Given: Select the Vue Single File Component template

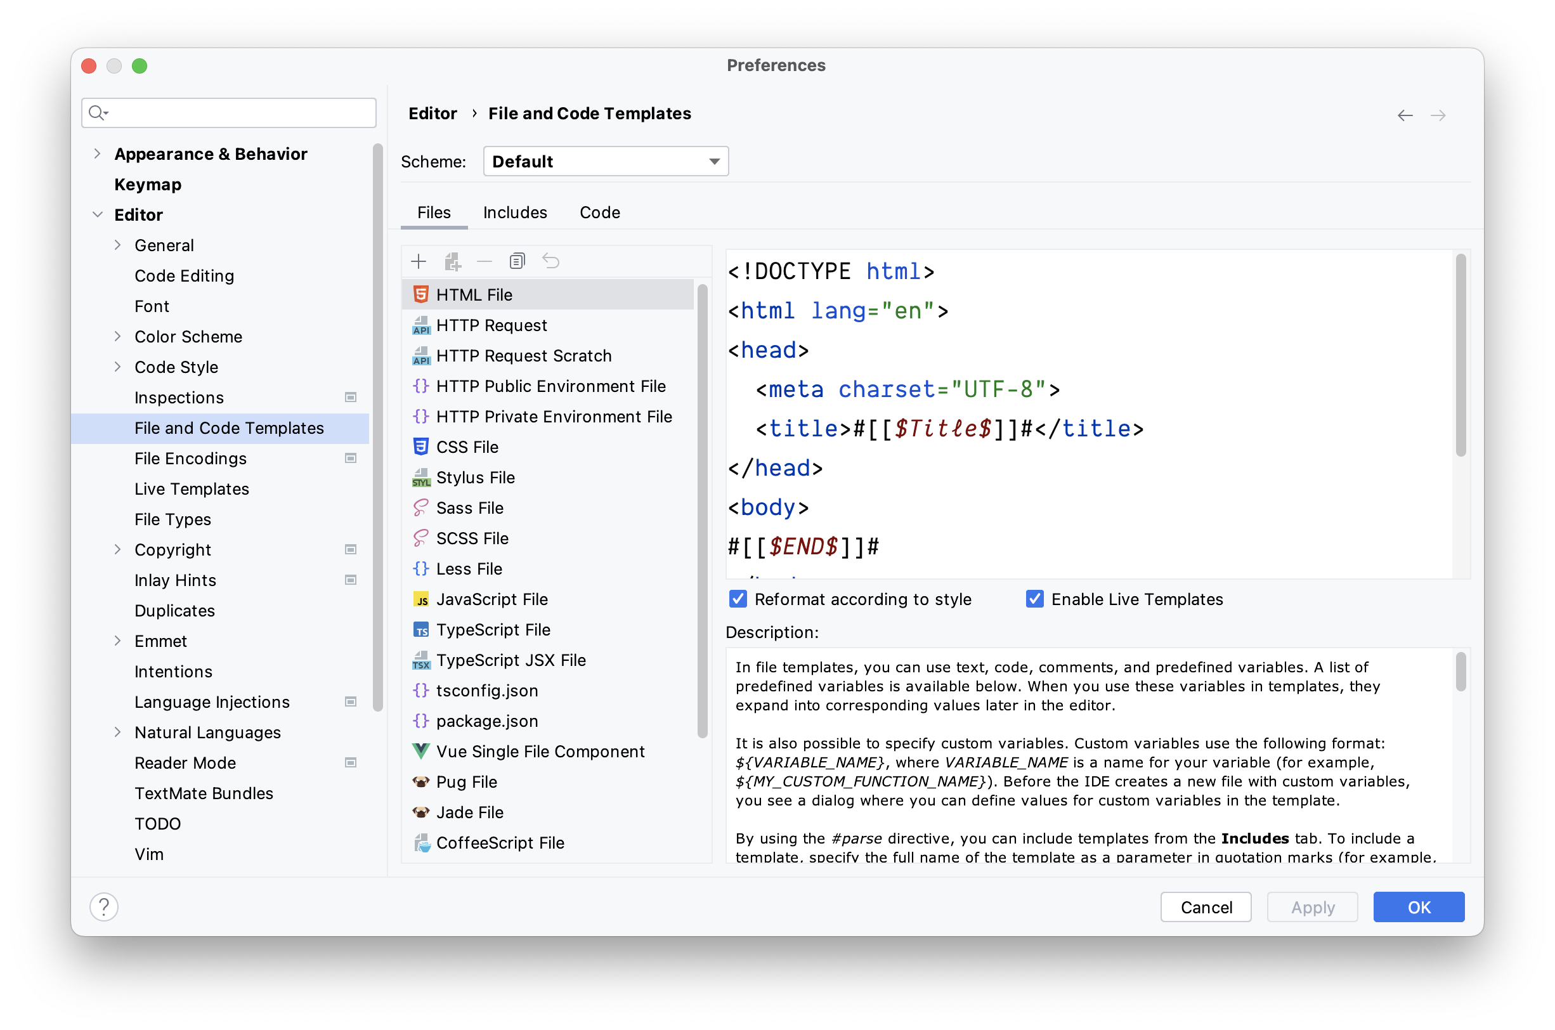Looking at the screenshot, I should pyautogui.click(x=540, y=751).
